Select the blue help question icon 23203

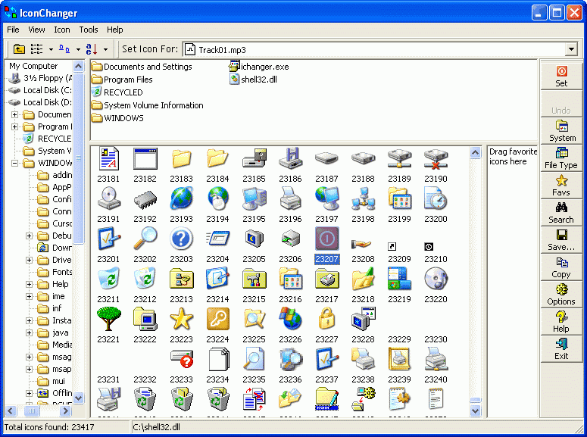(181, 238)
